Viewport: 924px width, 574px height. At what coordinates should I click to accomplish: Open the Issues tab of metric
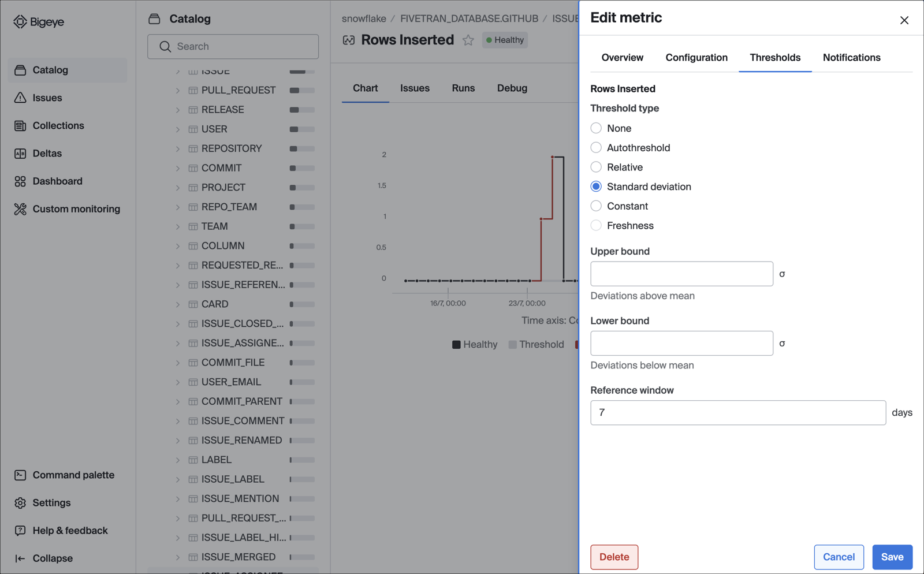415,88
